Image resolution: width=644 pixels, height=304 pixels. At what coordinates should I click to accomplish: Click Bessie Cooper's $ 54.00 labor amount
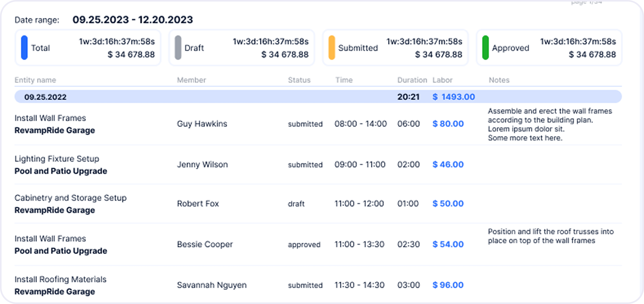448,244
